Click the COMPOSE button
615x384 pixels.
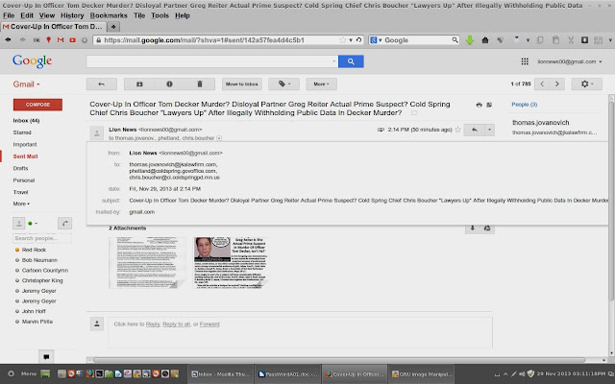(37, 105)
